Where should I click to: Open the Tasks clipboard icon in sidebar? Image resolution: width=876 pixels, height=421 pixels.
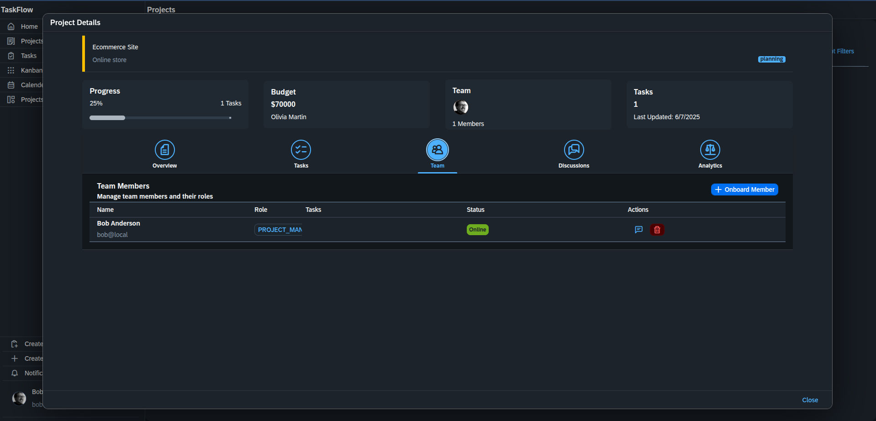click(11, 56)
